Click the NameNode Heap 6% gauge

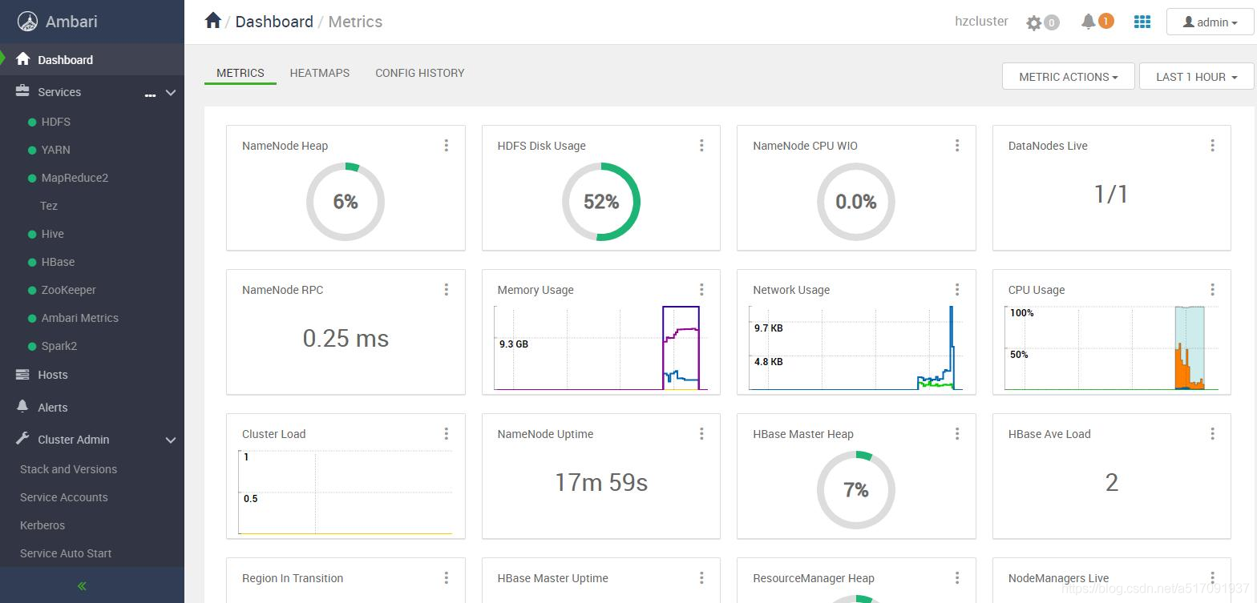(x=346, y=202)
